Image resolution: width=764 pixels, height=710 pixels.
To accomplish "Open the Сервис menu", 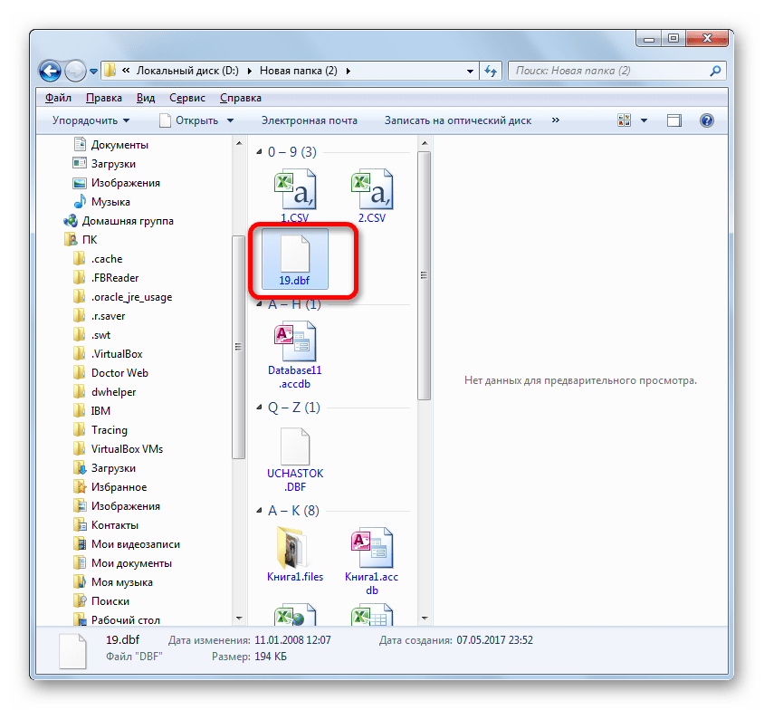I will 187,98.
